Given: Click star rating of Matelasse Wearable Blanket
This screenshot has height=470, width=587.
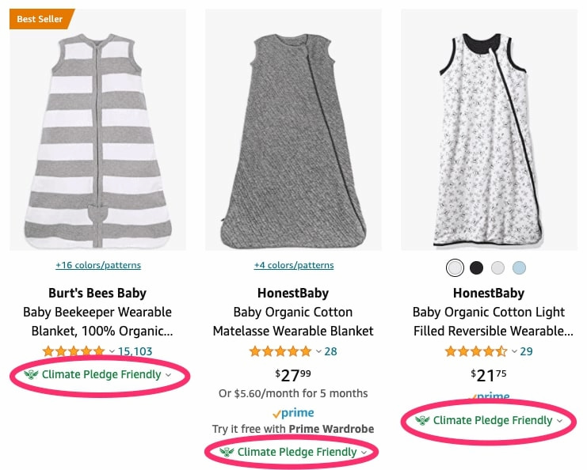Looking at the screenshot, I should (x=280, y=351).
